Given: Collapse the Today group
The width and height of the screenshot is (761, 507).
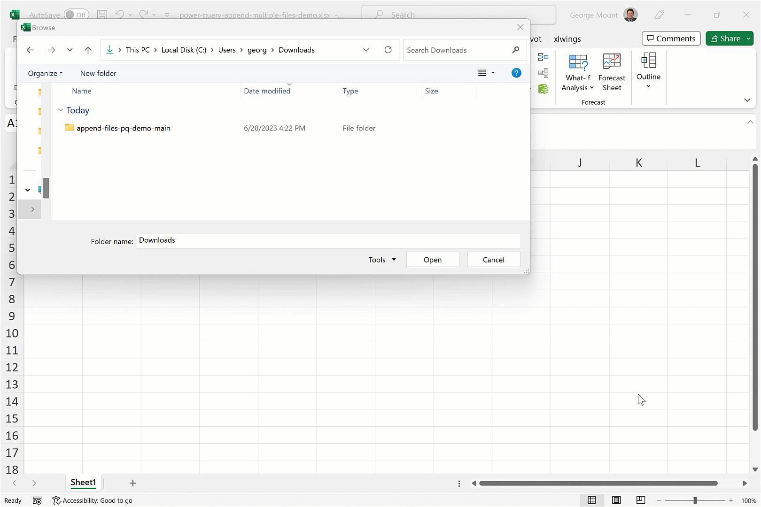Looking at the screenshot, I should click(61, 110).
